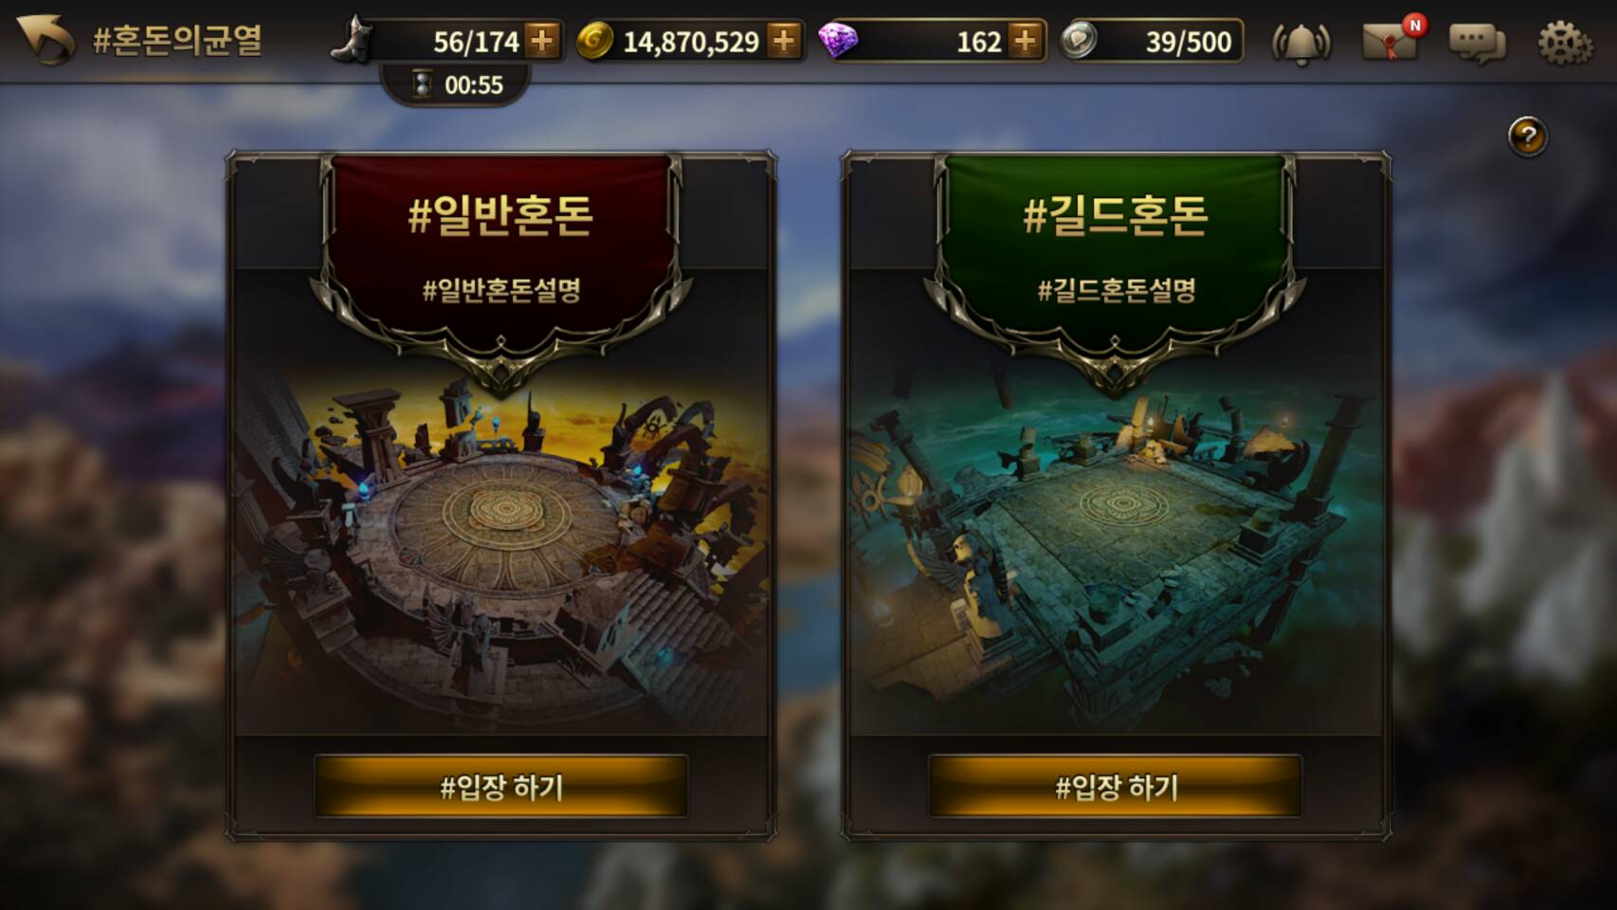Tap the silver token icon beside 39/500
The width and height of the screenshot is (1617, 910).
pos(1080,41)
